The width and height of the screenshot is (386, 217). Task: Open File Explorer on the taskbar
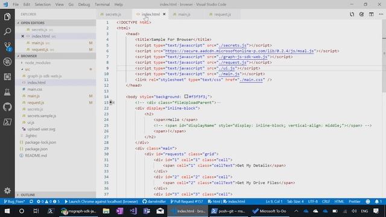click(106, 211)
